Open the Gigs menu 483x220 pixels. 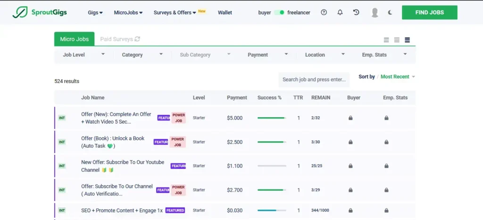95,13
